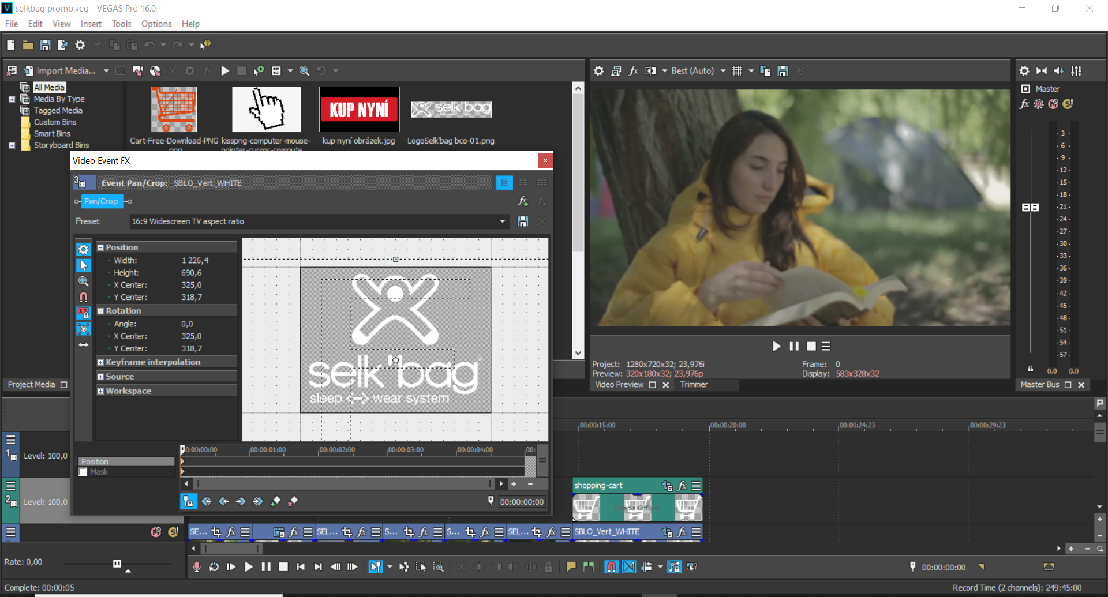Expand Keyframe interpolation section

[100, 362]
